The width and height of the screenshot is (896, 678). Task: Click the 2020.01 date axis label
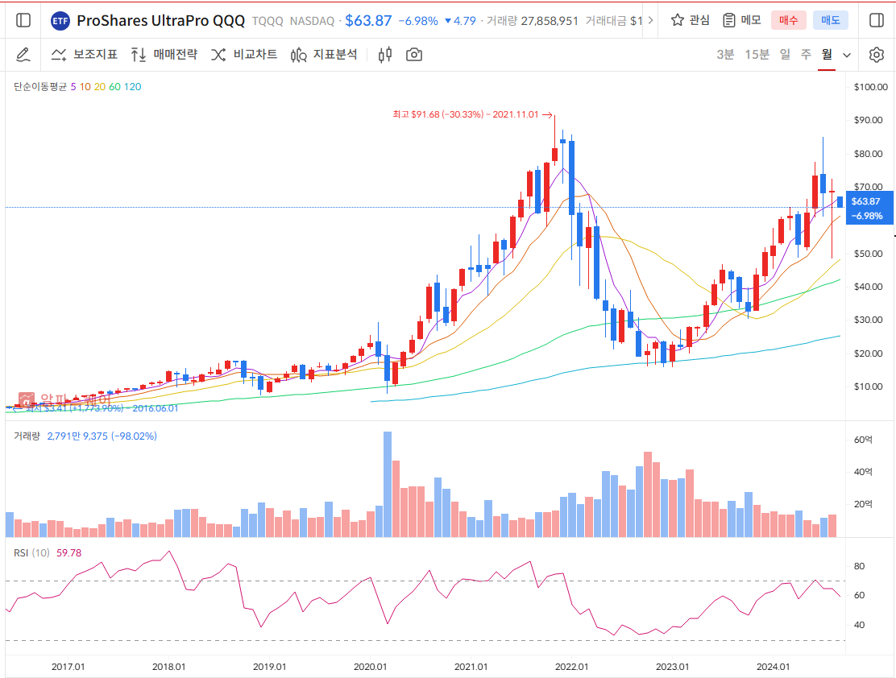point(371,667)
